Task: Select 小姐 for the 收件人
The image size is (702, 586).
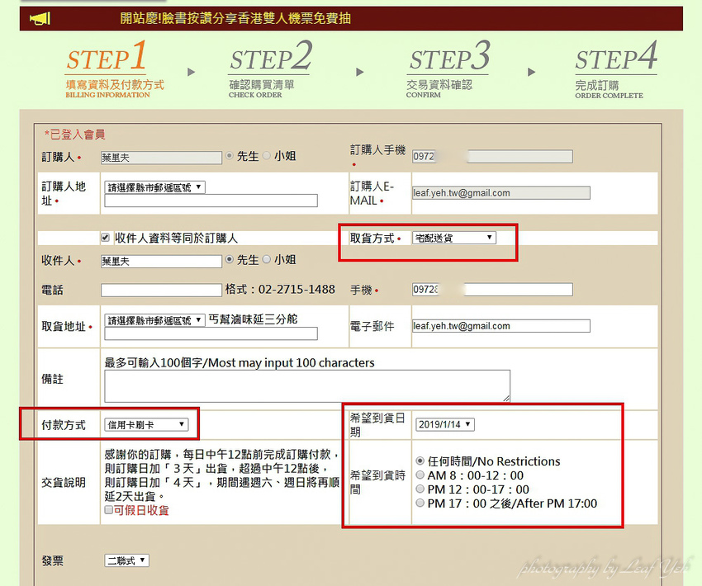Action: pyautogui.click(x=265, y=259)
